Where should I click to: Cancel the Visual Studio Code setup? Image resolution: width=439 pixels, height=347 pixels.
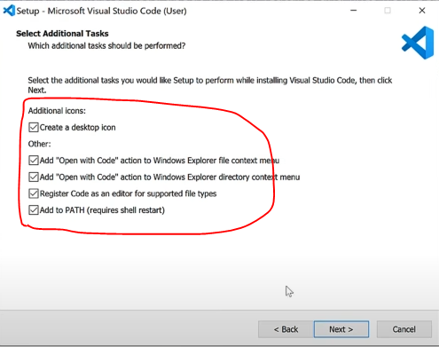404,329
